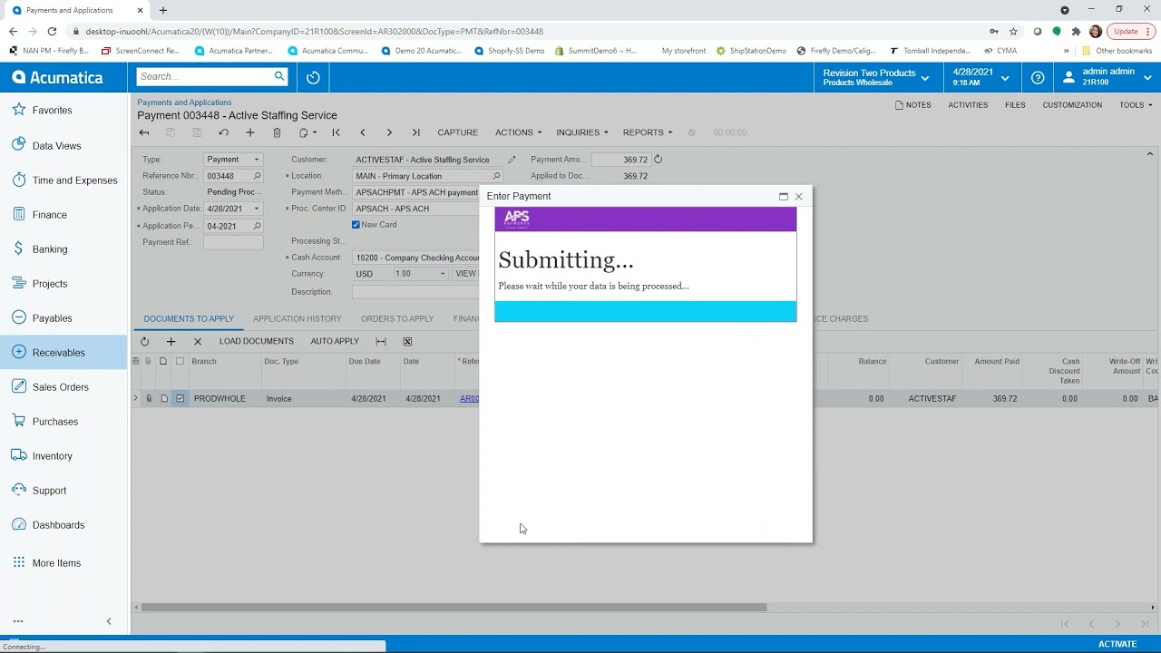Open the Revision Two Products branch selector
This screenshot has height=653, width=1161.
click(875, 77)
